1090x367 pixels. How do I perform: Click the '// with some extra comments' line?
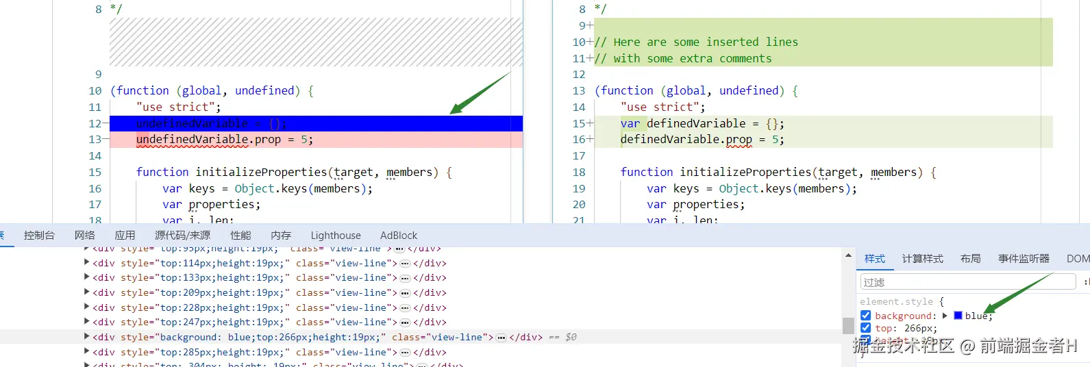[683, 58]
